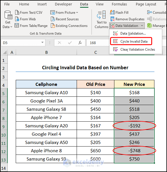
Task: Click the formula bar Cancel X icon
Action: pyautogui.click(x=59, y=43)
